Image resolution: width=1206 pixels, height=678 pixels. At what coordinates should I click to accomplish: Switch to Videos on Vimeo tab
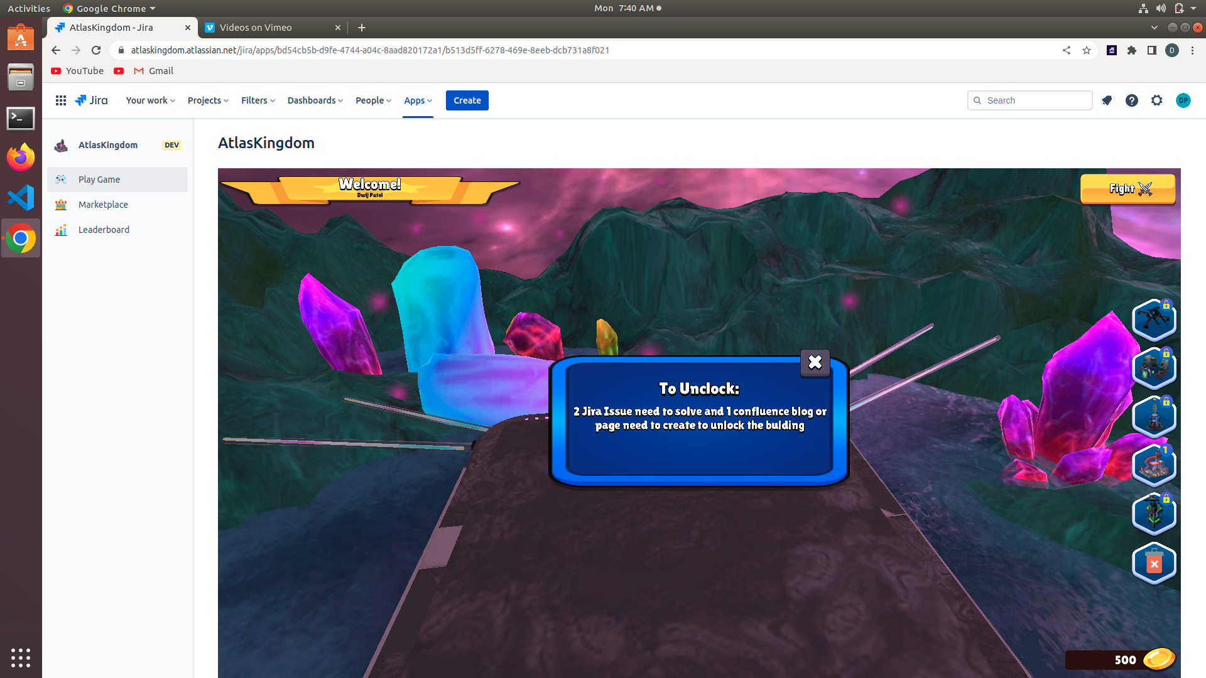click(x=256, y=28)
